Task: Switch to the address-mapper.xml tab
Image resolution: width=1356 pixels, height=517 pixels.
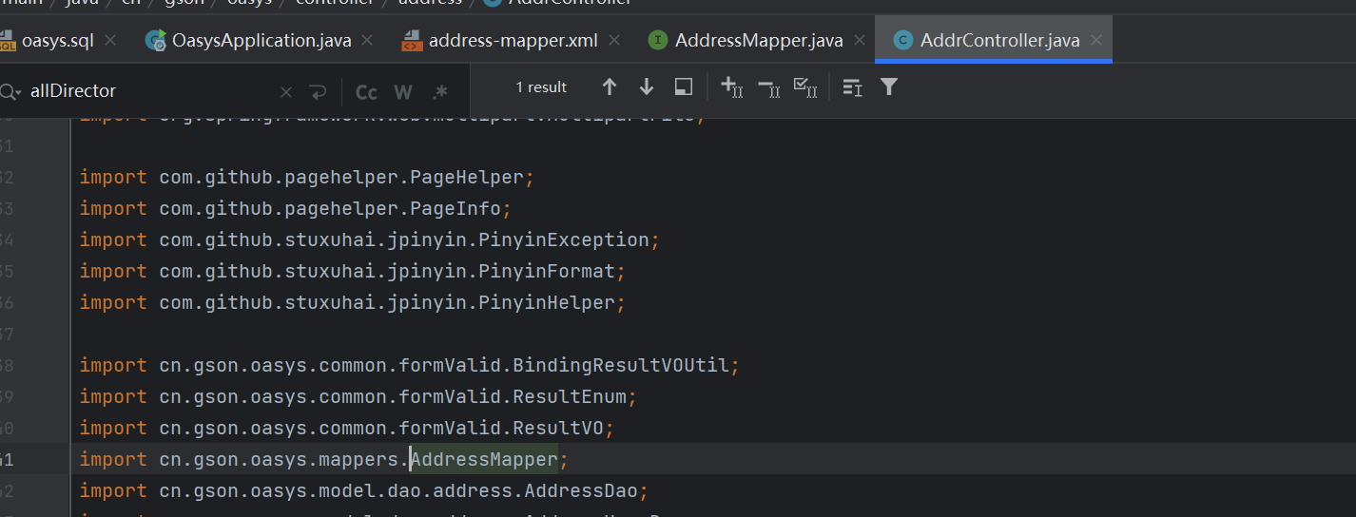Action: [x=513, y=41]
